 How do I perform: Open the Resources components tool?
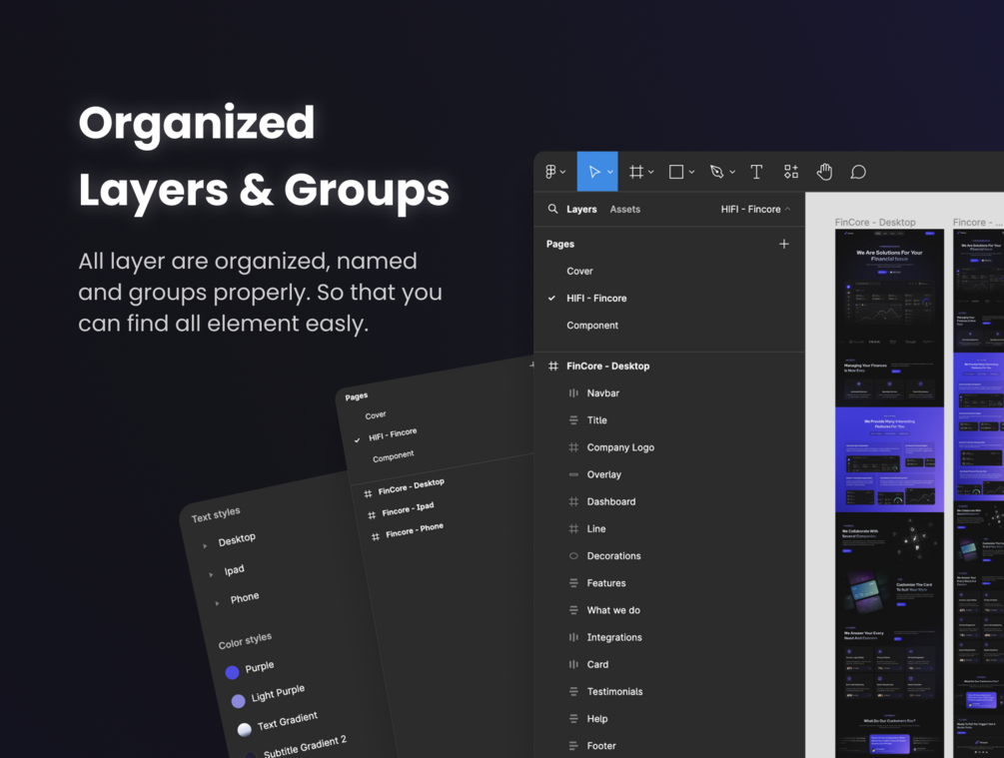[791, 172]
